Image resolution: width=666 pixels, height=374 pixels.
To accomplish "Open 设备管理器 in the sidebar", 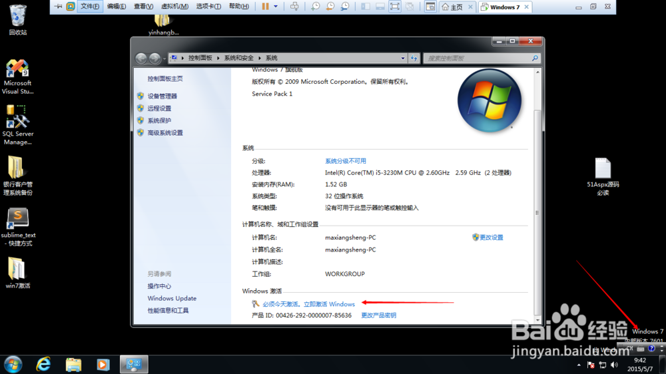I will 163,96.
